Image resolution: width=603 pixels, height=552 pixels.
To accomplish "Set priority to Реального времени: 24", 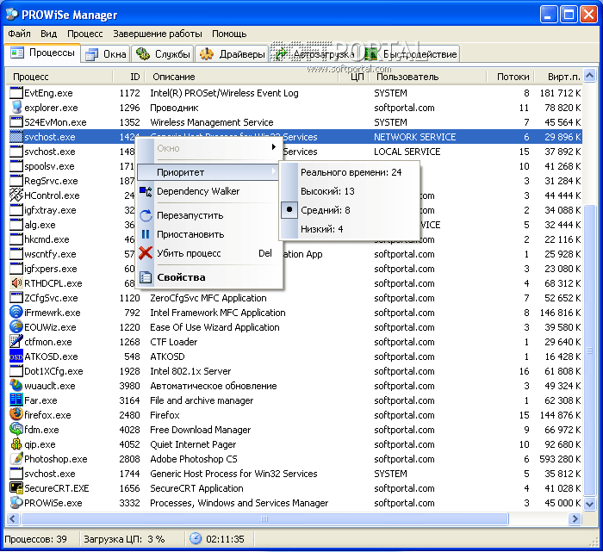I will click(351, 172).
